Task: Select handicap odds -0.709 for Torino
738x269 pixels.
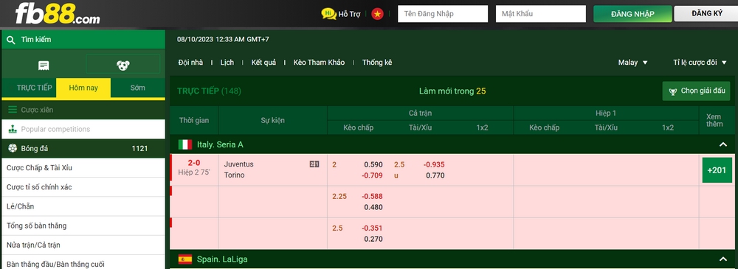Action: pos(372,175)
